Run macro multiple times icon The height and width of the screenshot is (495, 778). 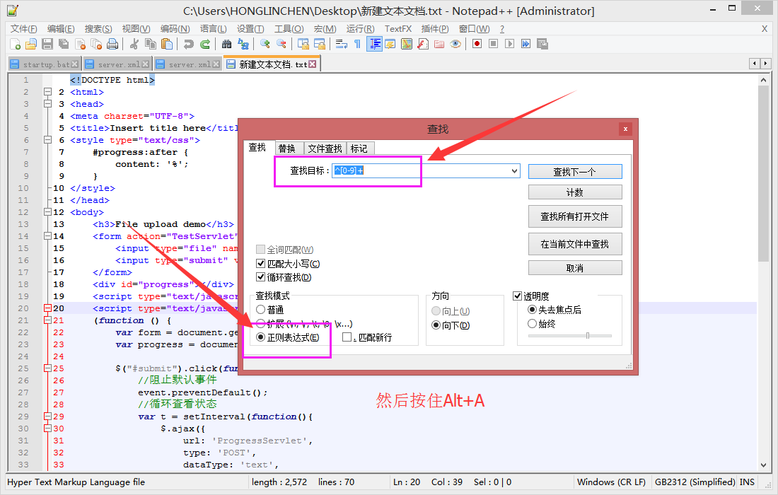[526, 44]
